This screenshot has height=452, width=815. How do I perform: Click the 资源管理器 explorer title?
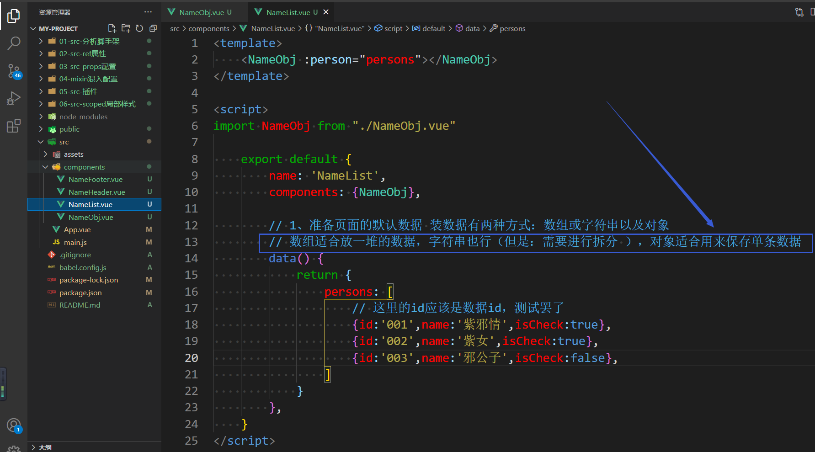coord(54,12)
